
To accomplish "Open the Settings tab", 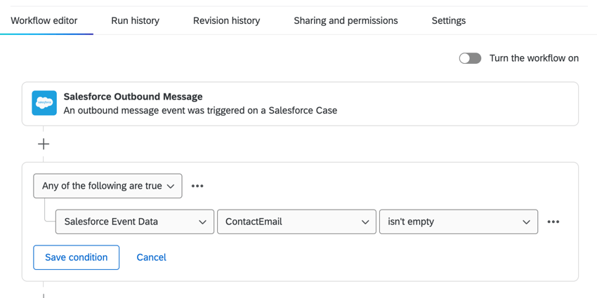I will pyautogui.click(x=449, y=20).
